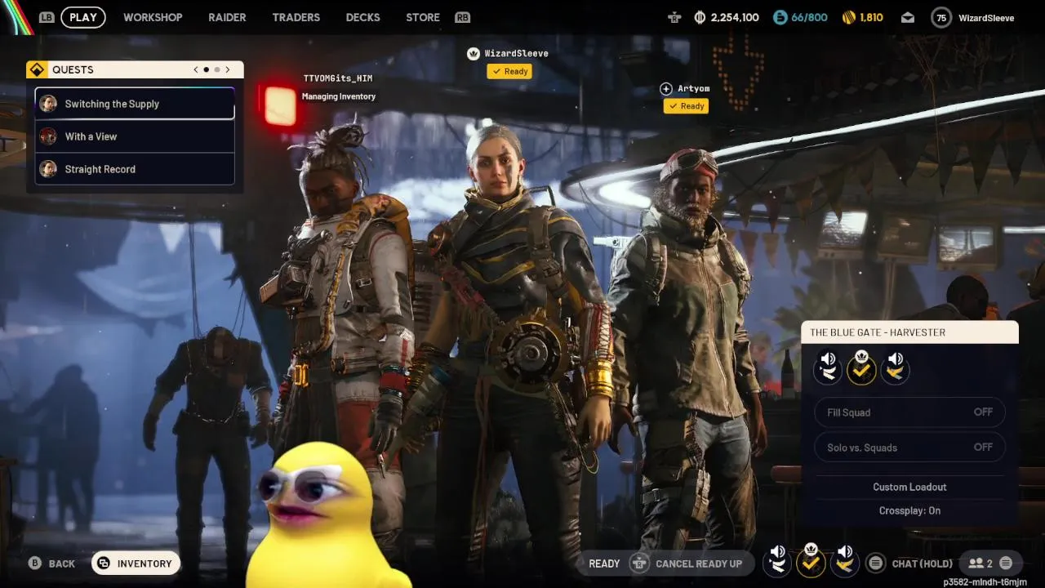Select the first Quests page dot
Viewport: 1045px width, 588px height.
(206, 69)
